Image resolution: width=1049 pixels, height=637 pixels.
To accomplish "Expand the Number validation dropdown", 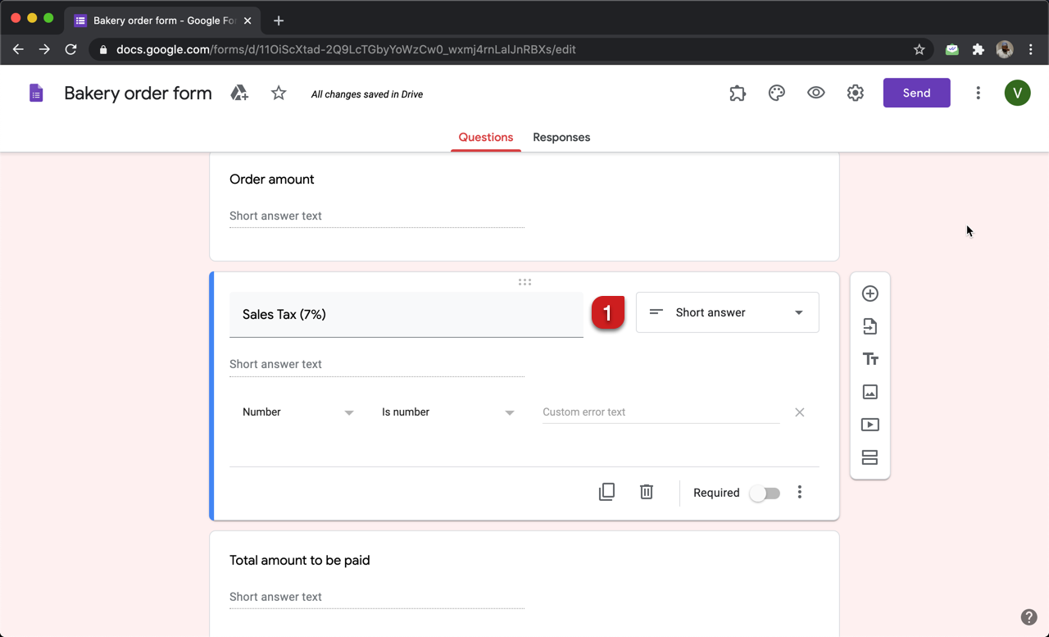I will point(297,412).
